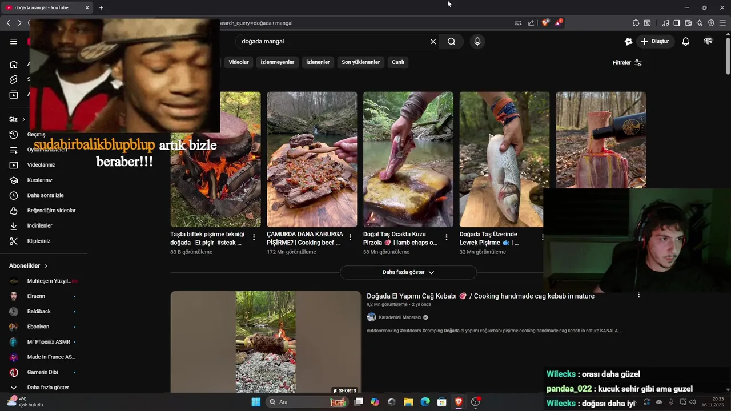This screenshot has height=411, width=731.
Task: Open YouTube notifications bell
Action: (x=685, y=41)
